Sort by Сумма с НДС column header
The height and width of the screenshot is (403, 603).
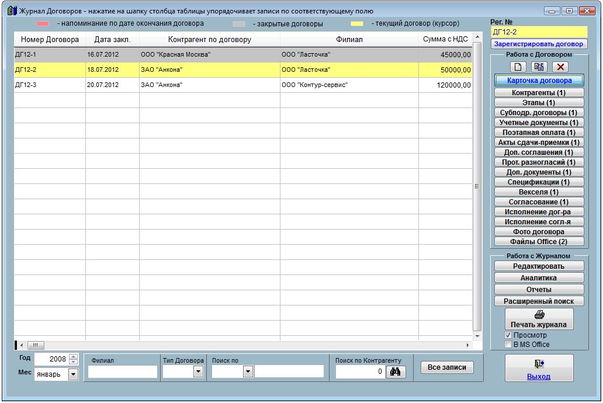[x=446, y=40]
